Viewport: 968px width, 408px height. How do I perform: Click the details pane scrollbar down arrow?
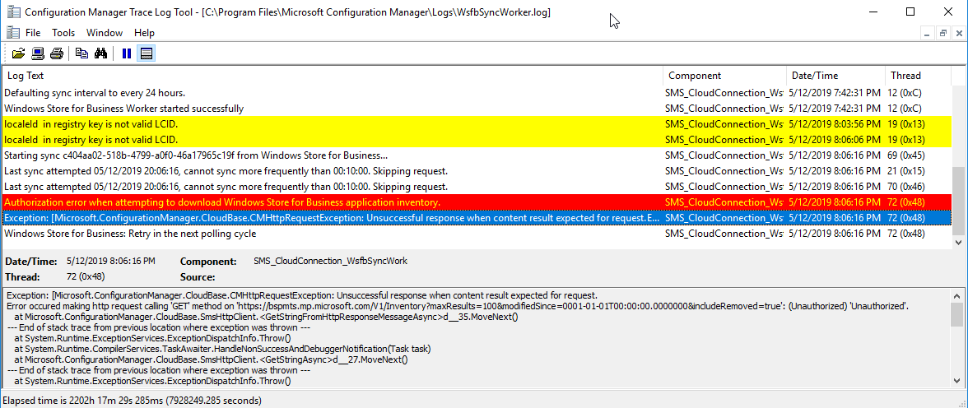pos(956,380)
